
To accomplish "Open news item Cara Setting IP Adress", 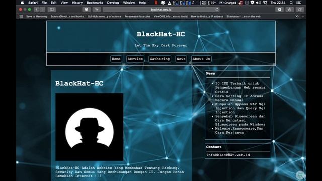I will (x=239, y=98).
